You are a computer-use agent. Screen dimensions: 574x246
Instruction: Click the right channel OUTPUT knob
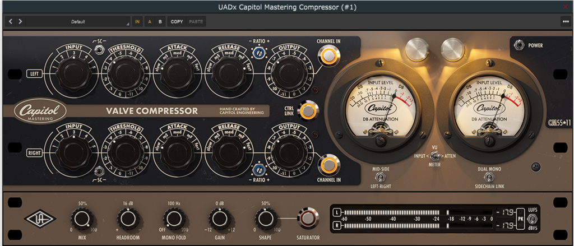pyautogui.click(x=290, y=152)
